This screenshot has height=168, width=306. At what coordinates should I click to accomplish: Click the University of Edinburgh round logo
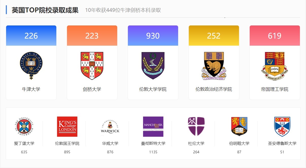[24, 127]
